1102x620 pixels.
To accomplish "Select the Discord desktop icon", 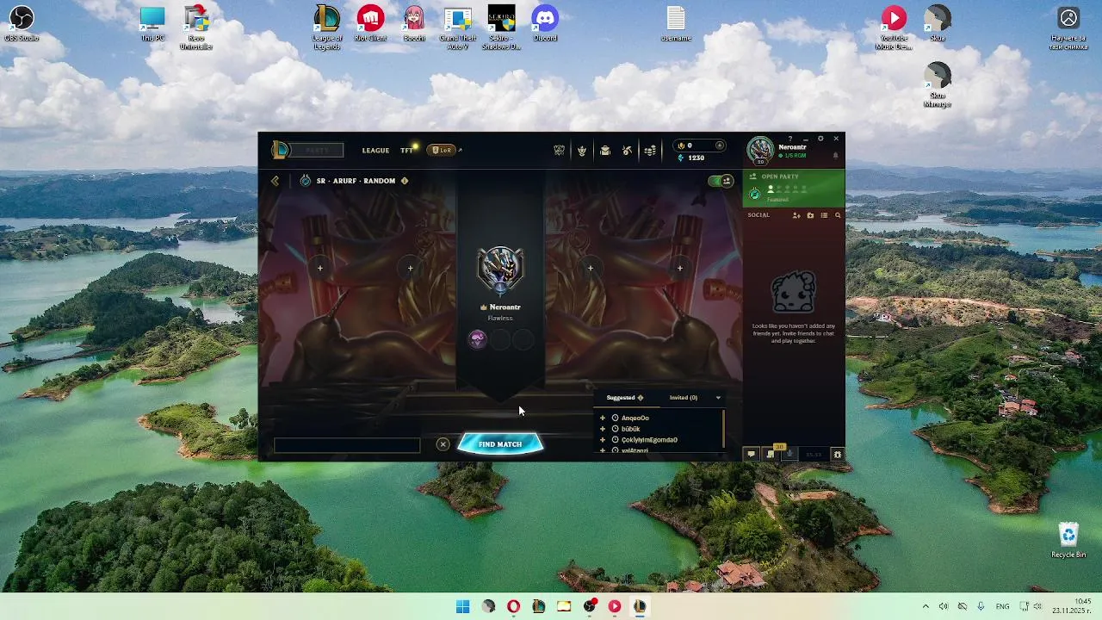I will pos(545,24).
